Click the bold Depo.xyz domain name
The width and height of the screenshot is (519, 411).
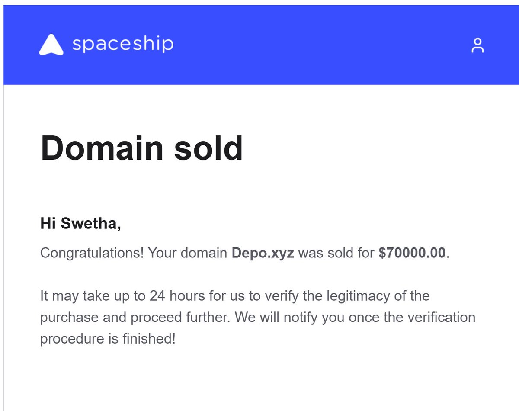coord(263,253)
